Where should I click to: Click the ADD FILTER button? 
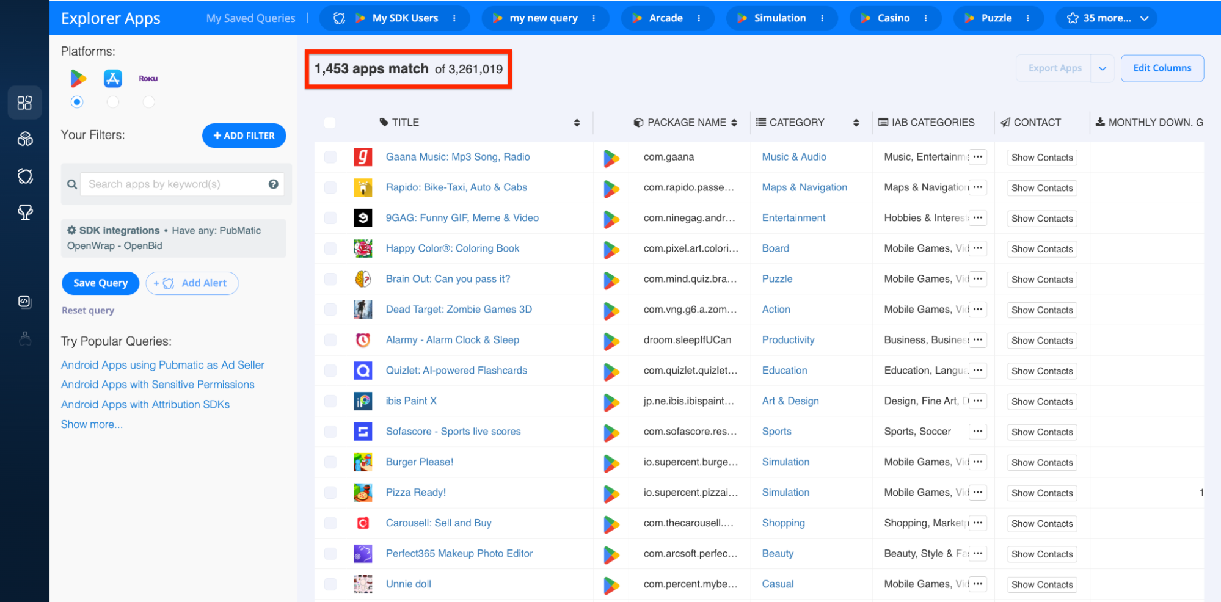coord(244,136)
